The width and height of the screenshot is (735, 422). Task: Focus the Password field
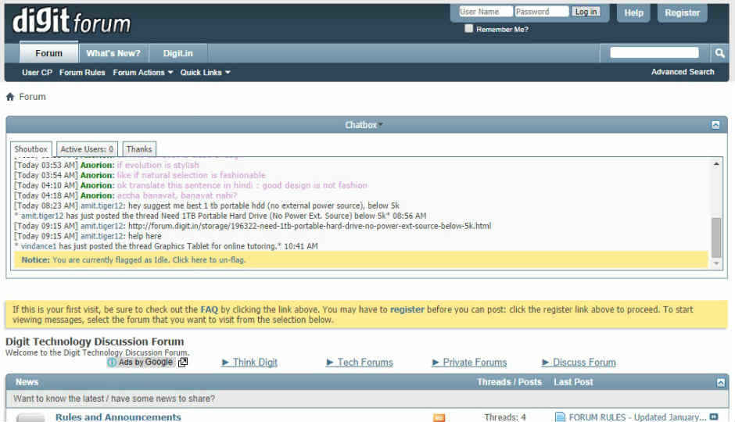541,12
